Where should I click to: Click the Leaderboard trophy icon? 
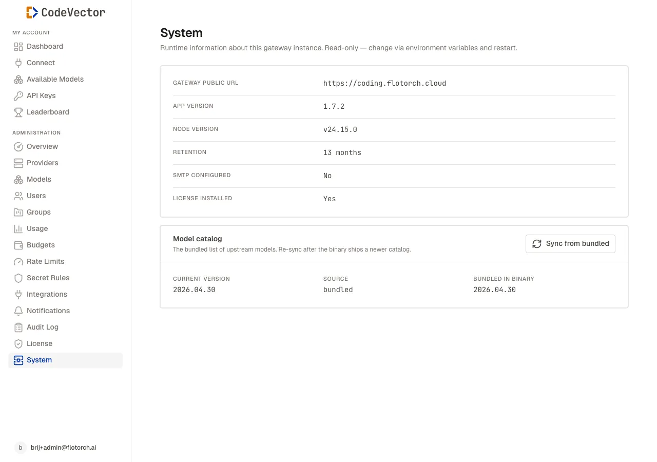18,112
